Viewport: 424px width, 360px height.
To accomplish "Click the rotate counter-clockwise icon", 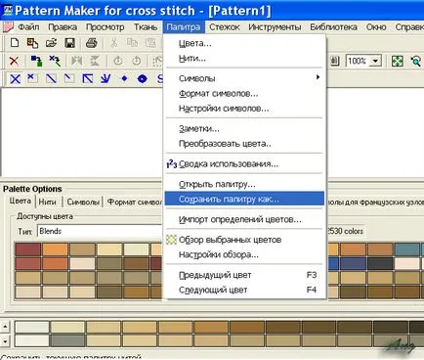I will coord(118,61).
